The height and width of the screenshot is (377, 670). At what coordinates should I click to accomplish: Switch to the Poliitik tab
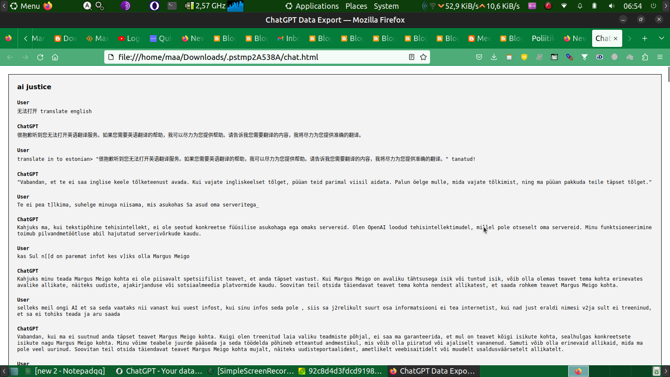point(543,38)
